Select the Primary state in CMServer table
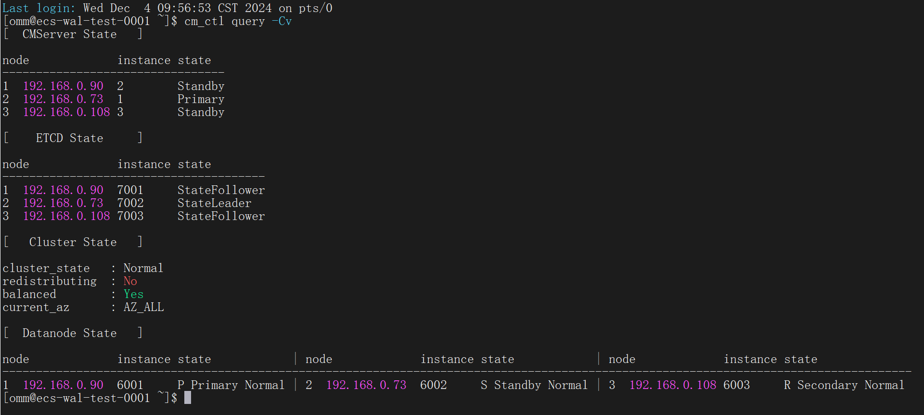This screenshot has height=415, width=924. point(201,99)
